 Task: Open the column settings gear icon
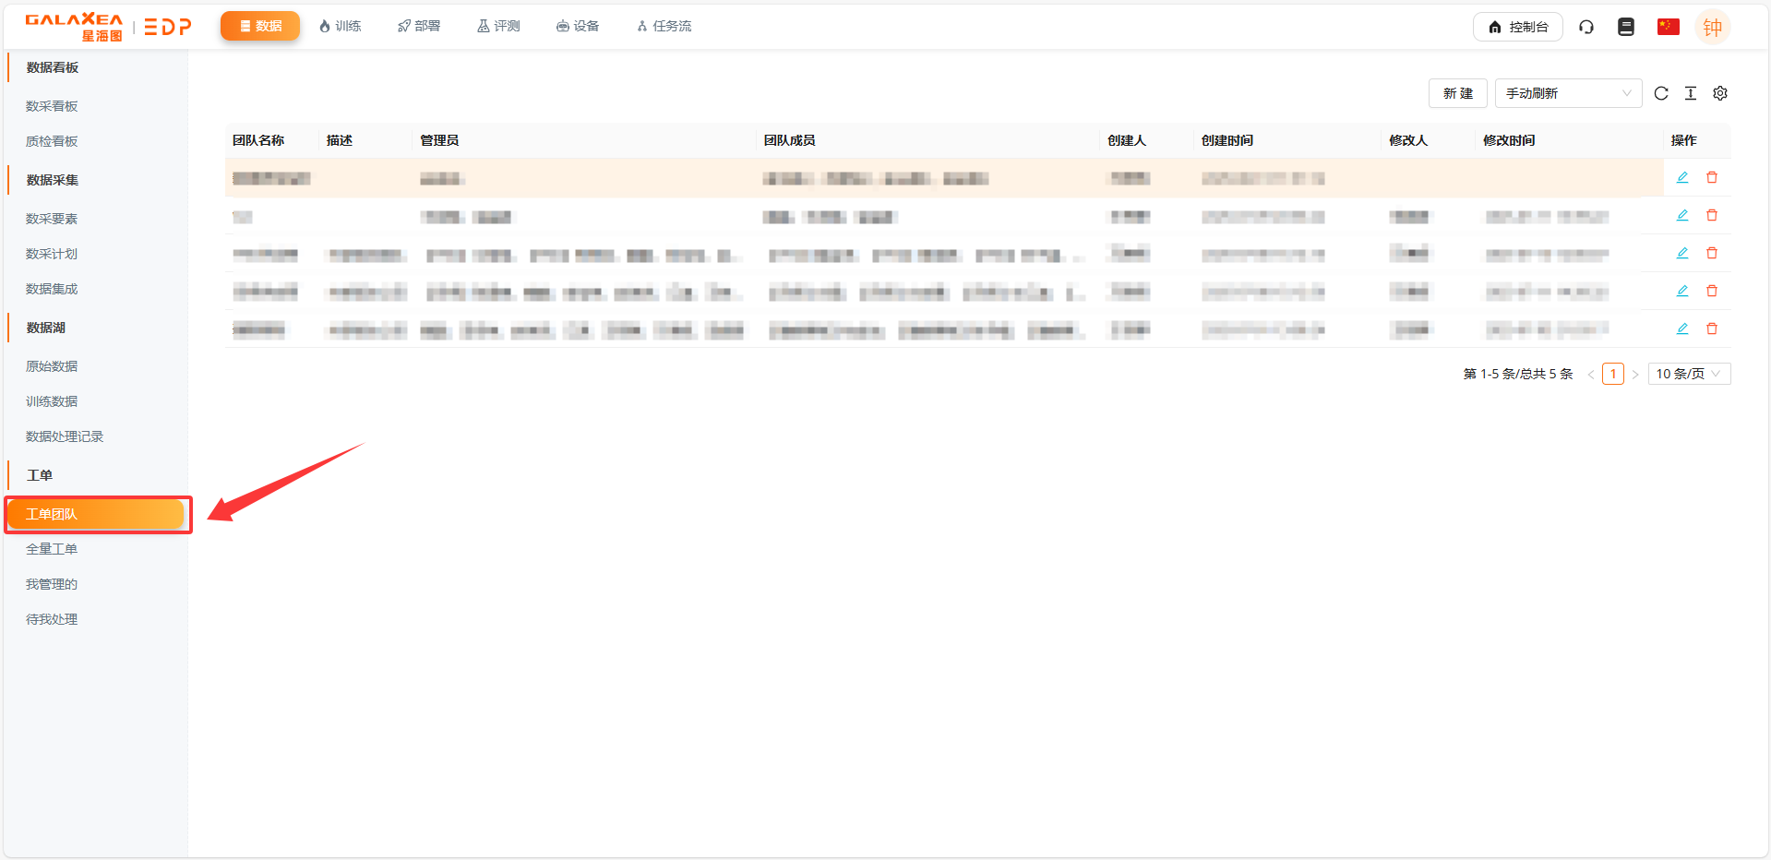pos(1720,92)
